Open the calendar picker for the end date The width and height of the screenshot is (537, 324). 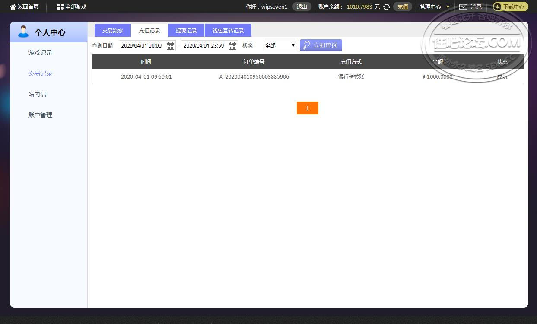[x=232, y=46]
